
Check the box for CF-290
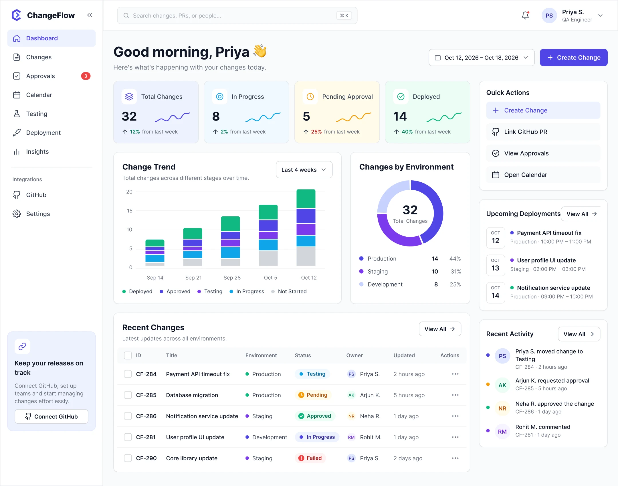point(128,458)
